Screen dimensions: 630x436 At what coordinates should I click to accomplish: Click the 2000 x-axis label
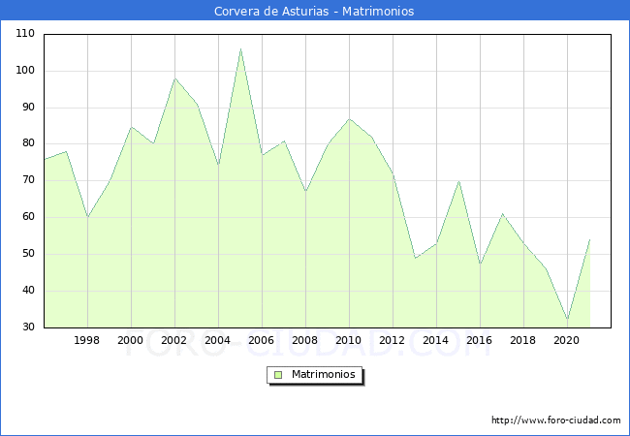[130, 340]
